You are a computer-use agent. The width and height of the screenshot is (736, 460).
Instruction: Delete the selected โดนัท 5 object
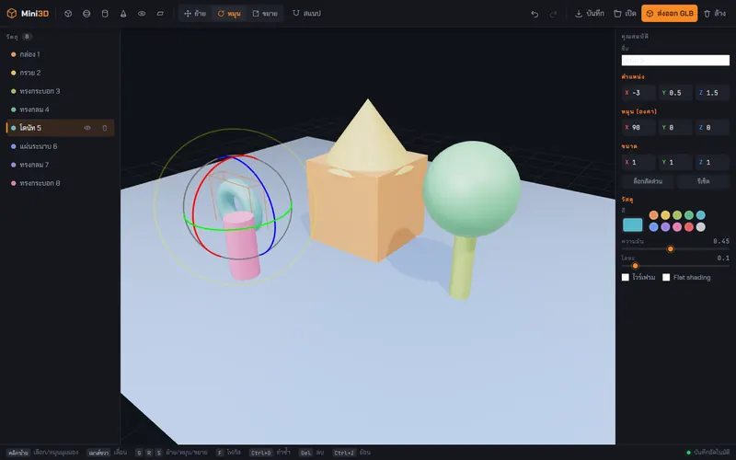tap(105, 128)
